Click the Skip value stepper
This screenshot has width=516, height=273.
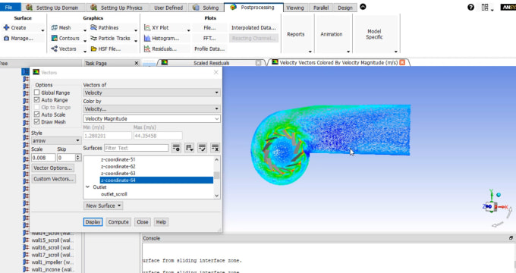[x=78, y=158]
